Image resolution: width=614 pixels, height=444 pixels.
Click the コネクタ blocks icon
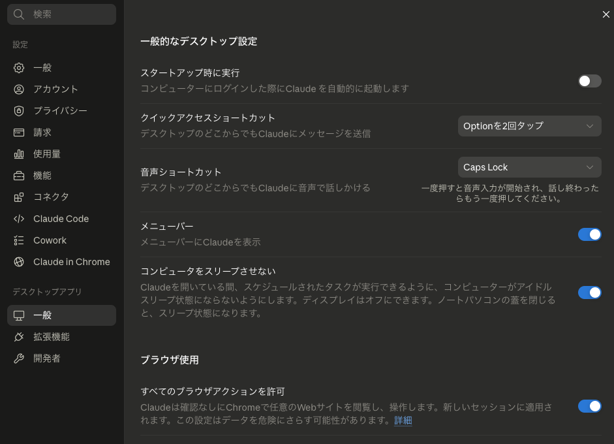19,197
